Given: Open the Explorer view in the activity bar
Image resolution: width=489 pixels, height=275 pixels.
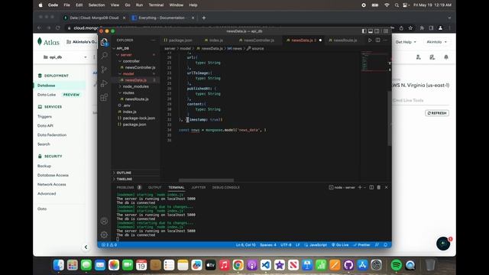Looking at the screenshot, I should [104, 42].
